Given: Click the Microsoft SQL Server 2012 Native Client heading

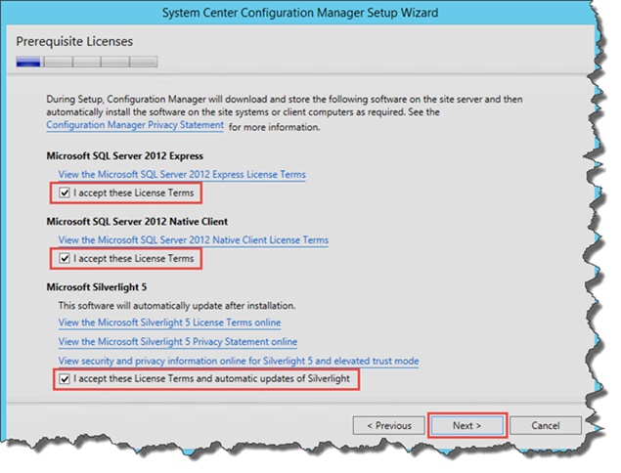Looking at the screenshot, I should click(137, 222).
